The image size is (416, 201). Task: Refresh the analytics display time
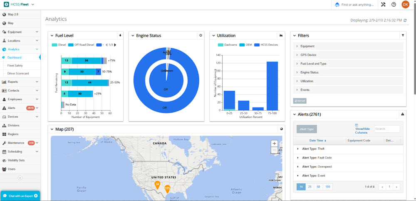405,20
